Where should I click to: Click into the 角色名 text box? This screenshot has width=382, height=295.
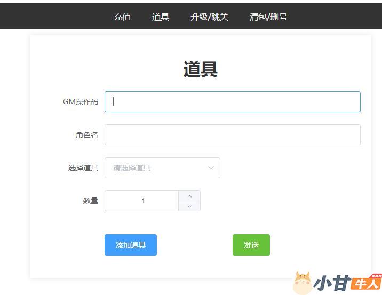click(232, 135)
